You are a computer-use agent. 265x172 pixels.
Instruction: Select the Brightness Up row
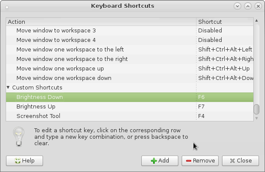[x=130, y=106]
